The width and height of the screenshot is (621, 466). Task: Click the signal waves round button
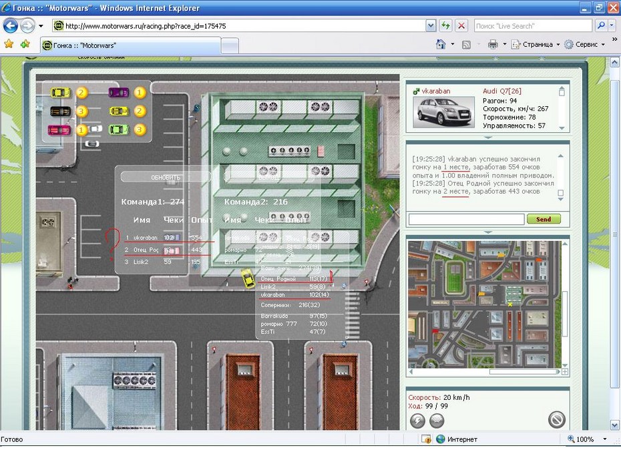pos(437,421)
